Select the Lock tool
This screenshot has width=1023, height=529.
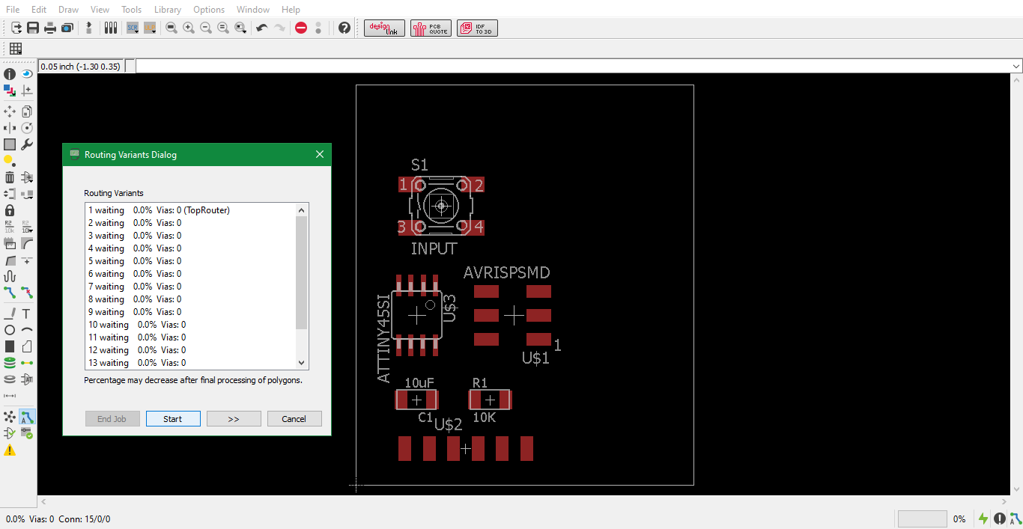pos(10,210)
